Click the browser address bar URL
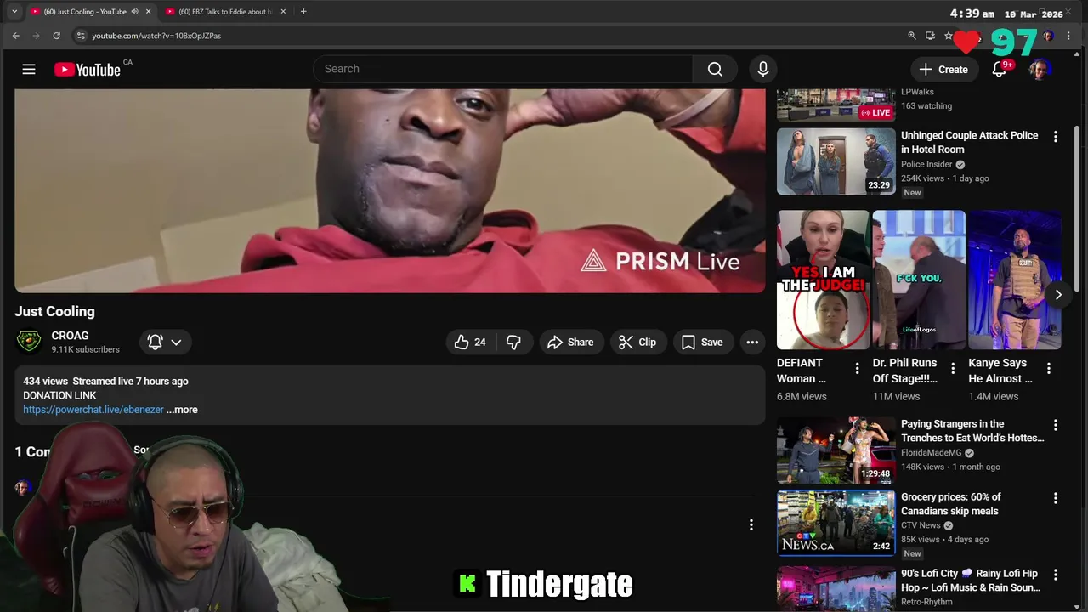 pyautogui.click(x=156, y=36)
